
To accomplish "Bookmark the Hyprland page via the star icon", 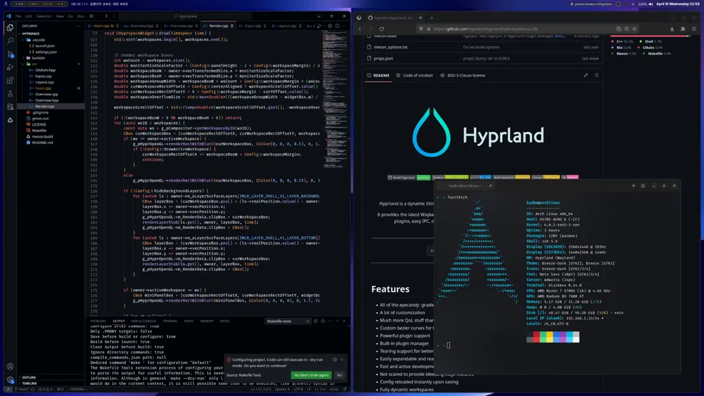I will coord(634,29).
